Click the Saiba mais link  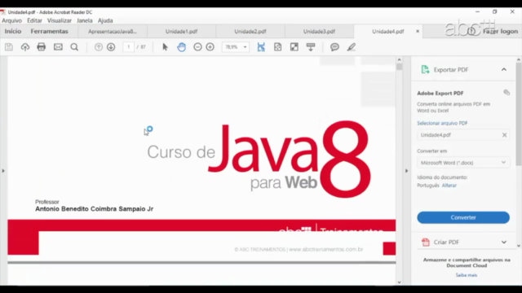tap(467, 275)
